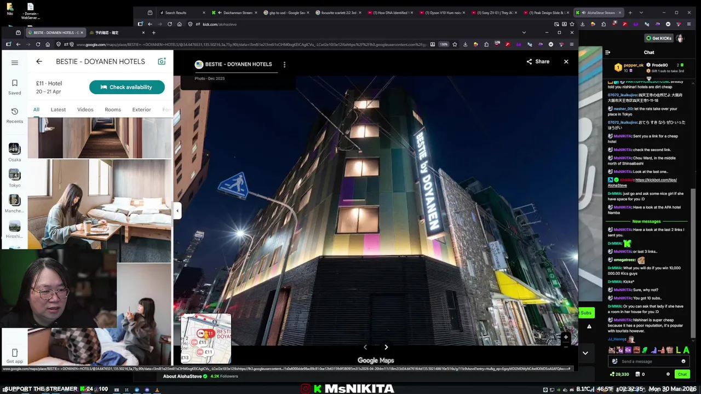Open Saved places in Maps sidebar
The height and width of the screenshot is (394, 701).
point(15,87)
